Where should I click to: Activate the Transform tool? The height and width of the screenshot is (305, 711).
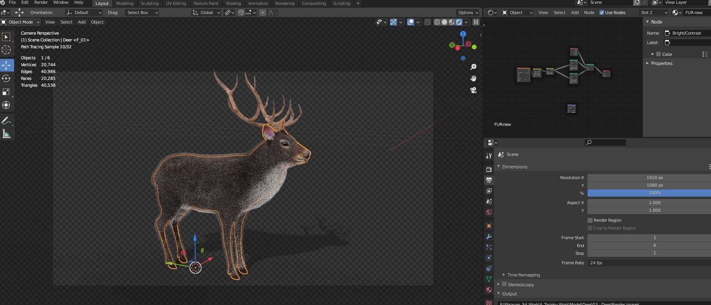[x=6, y=105]
